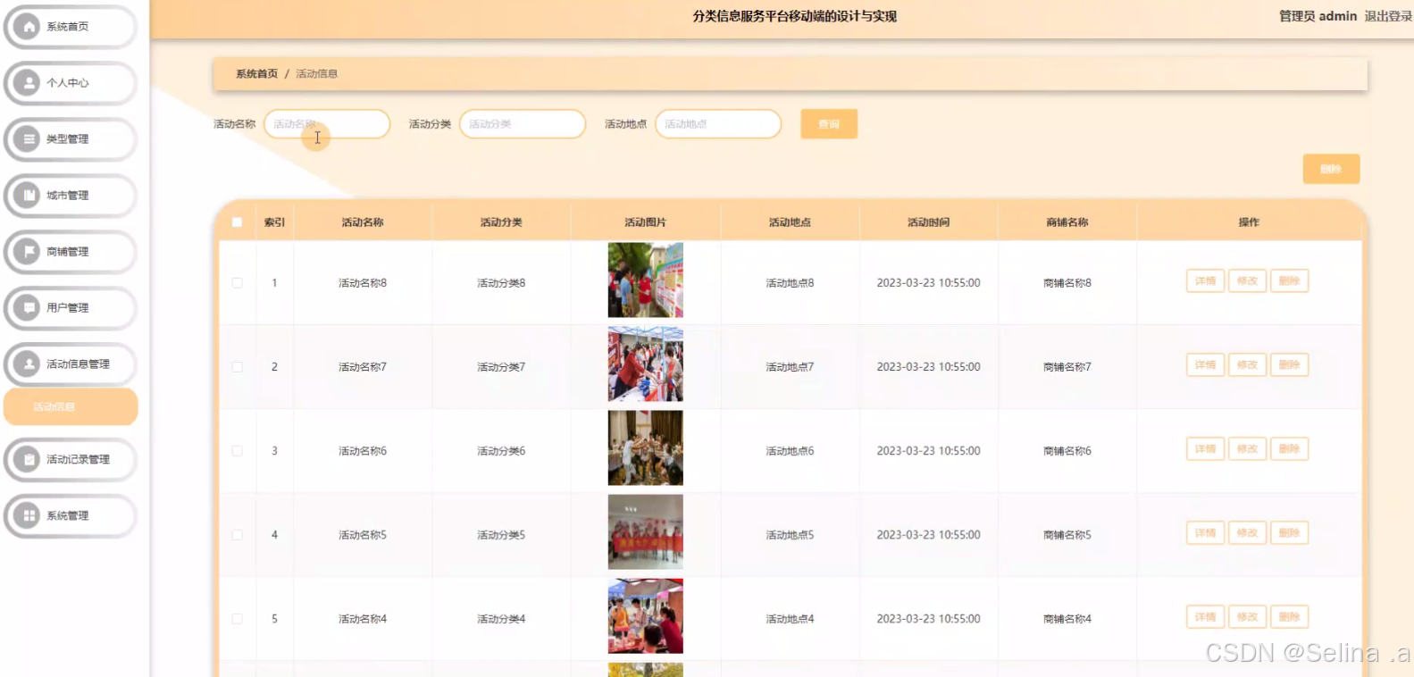Expand the 类型管理 menu label
This screenshot has width=1414, height=677.
(x=67, y=139)
